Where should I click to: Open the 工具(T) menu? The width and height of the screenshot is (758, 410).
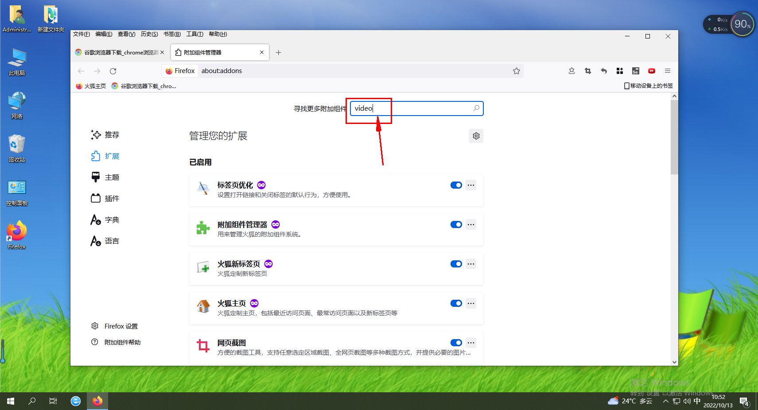194,34
